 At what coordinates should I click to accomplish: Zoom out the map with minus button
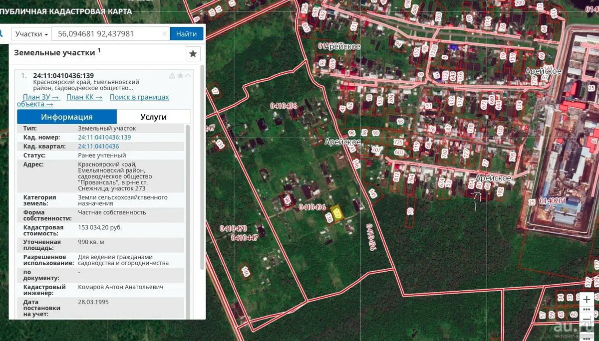click(587, 319)
